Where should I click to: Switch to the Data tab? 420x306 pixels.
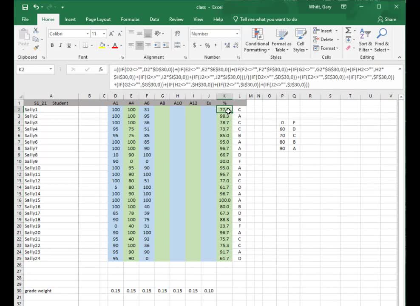point(154,19)
